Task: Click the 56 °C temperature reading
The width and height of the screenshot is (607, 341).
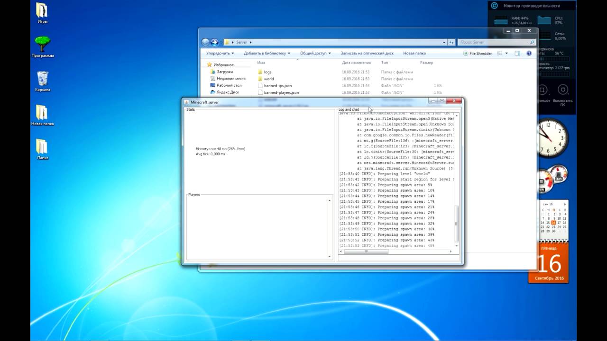Action: 560,53
